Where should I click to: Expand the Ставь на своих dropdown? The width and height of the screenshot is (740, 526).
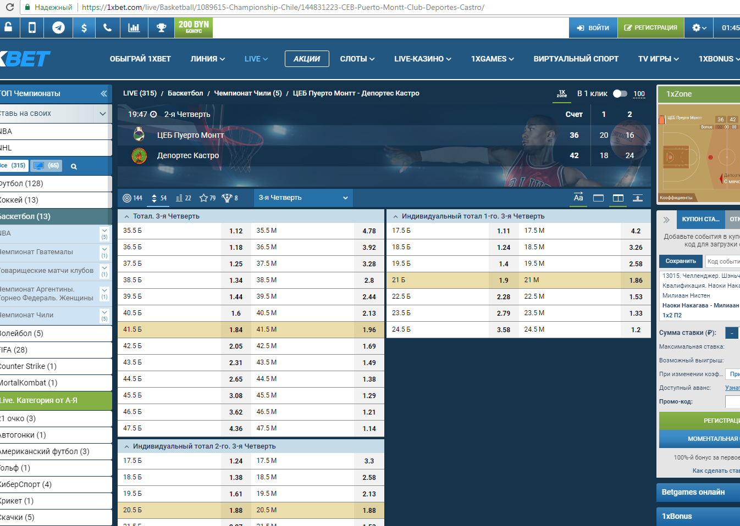[x=102, y=114]
